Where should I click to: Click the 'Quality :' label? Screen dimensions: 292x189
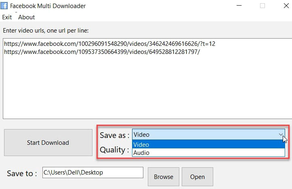[115, 150]
